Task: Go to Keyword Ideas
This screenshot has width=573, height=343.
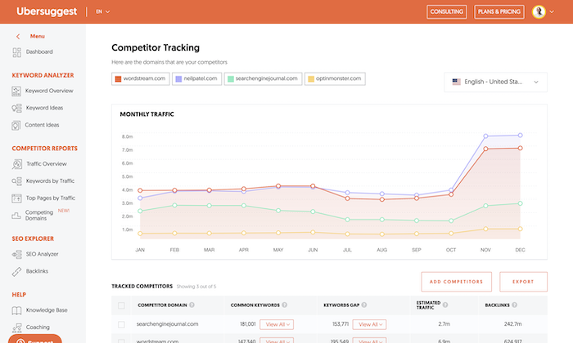Action: (x=44, y=108)
